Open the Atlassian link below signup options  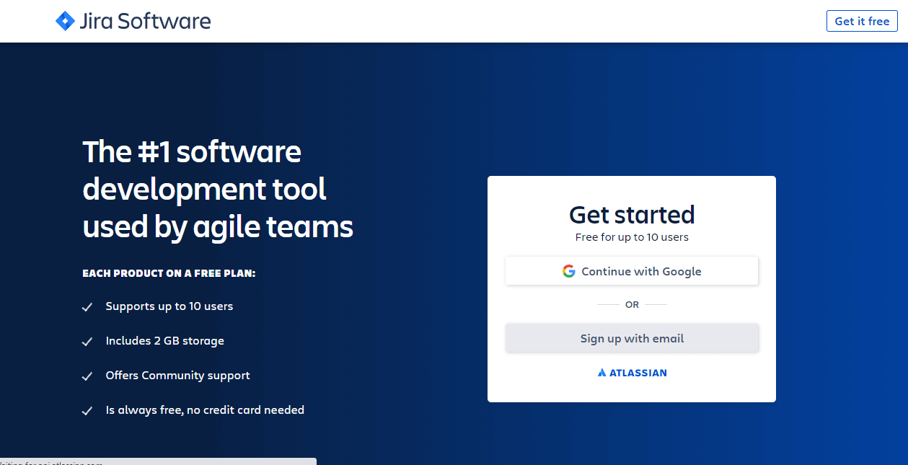pos(632,373)
